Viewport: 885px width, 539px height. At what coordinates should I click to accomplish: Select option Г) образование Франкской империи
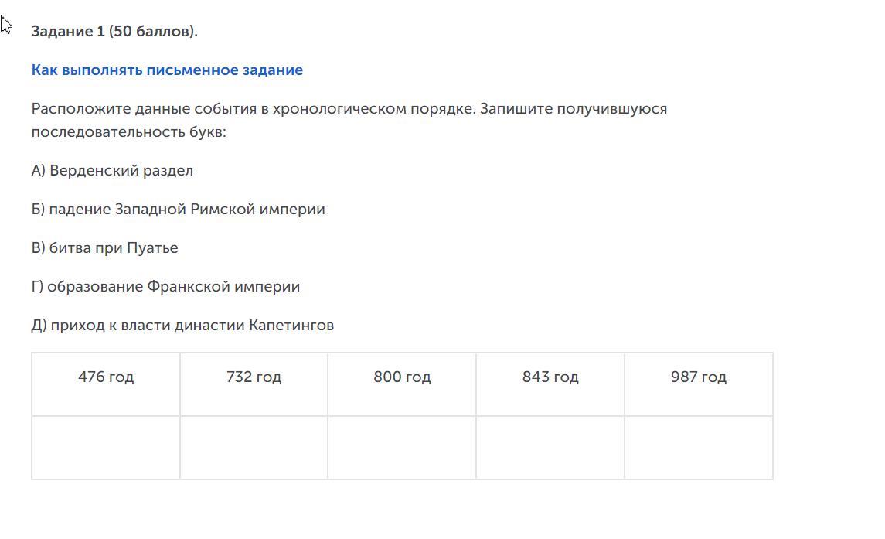(165, 287)
